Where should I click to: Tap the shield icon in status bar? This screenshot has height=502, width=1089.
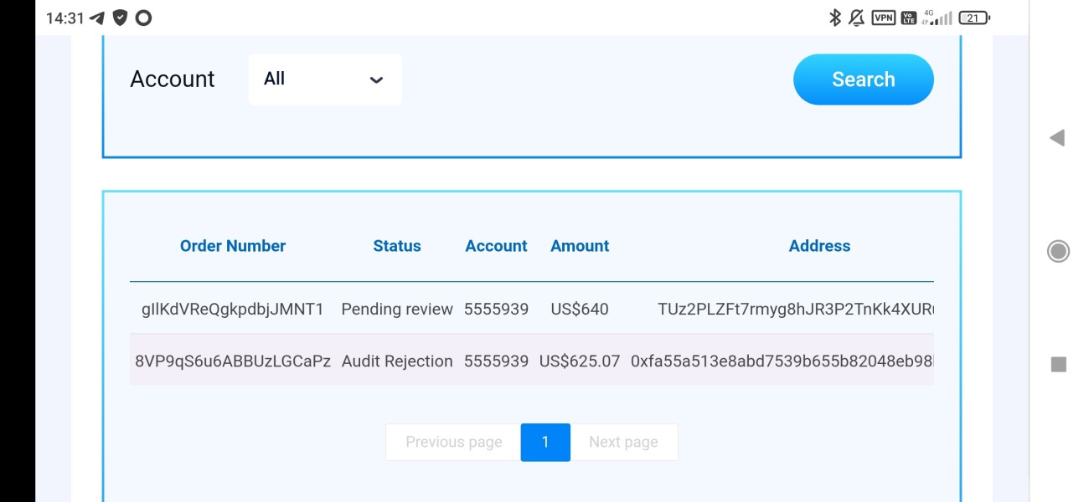pos(120,18)
